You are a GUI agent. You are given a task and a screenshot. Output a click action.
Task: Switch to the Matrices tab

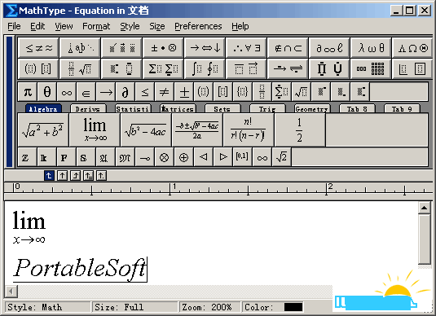point(178,108)
